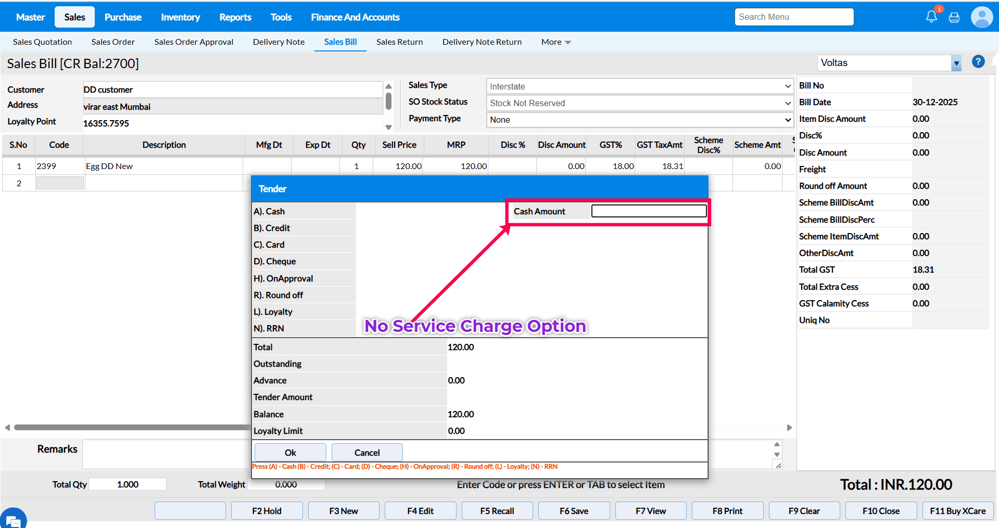Click the Cash Amount input field

point(649,211)
